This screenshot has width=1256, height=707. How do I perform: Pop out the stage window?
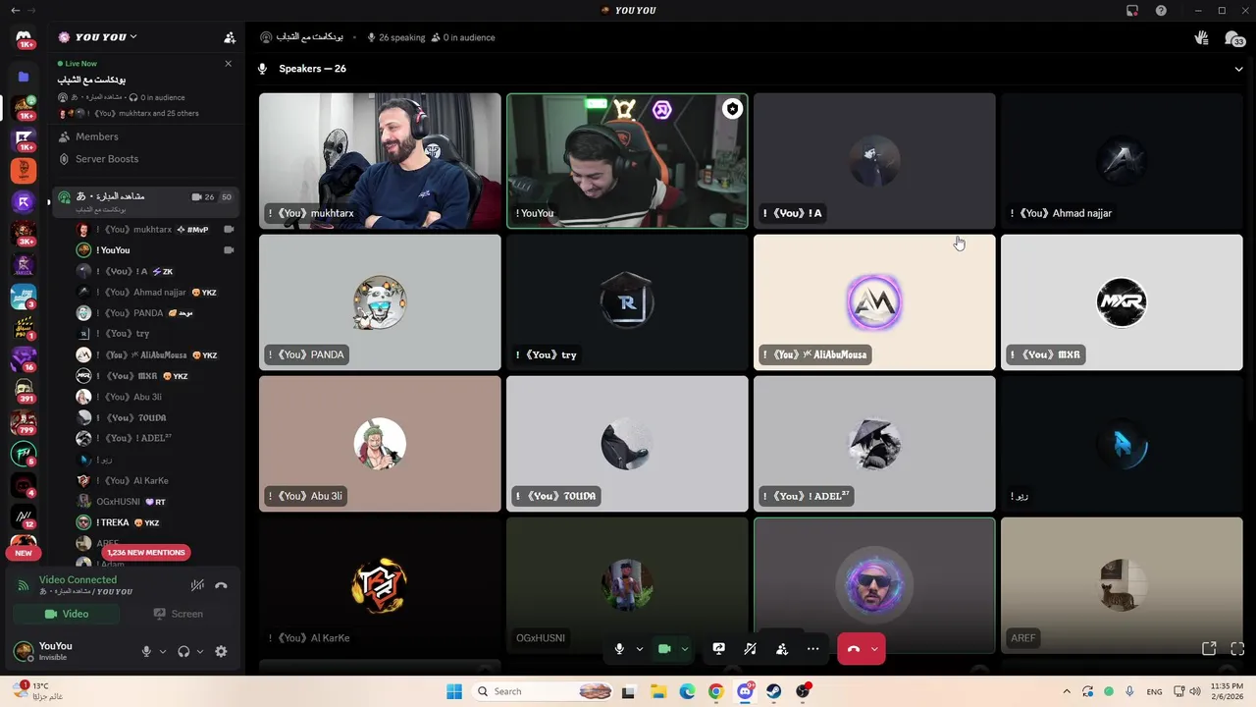click(x=1209, y=649)
